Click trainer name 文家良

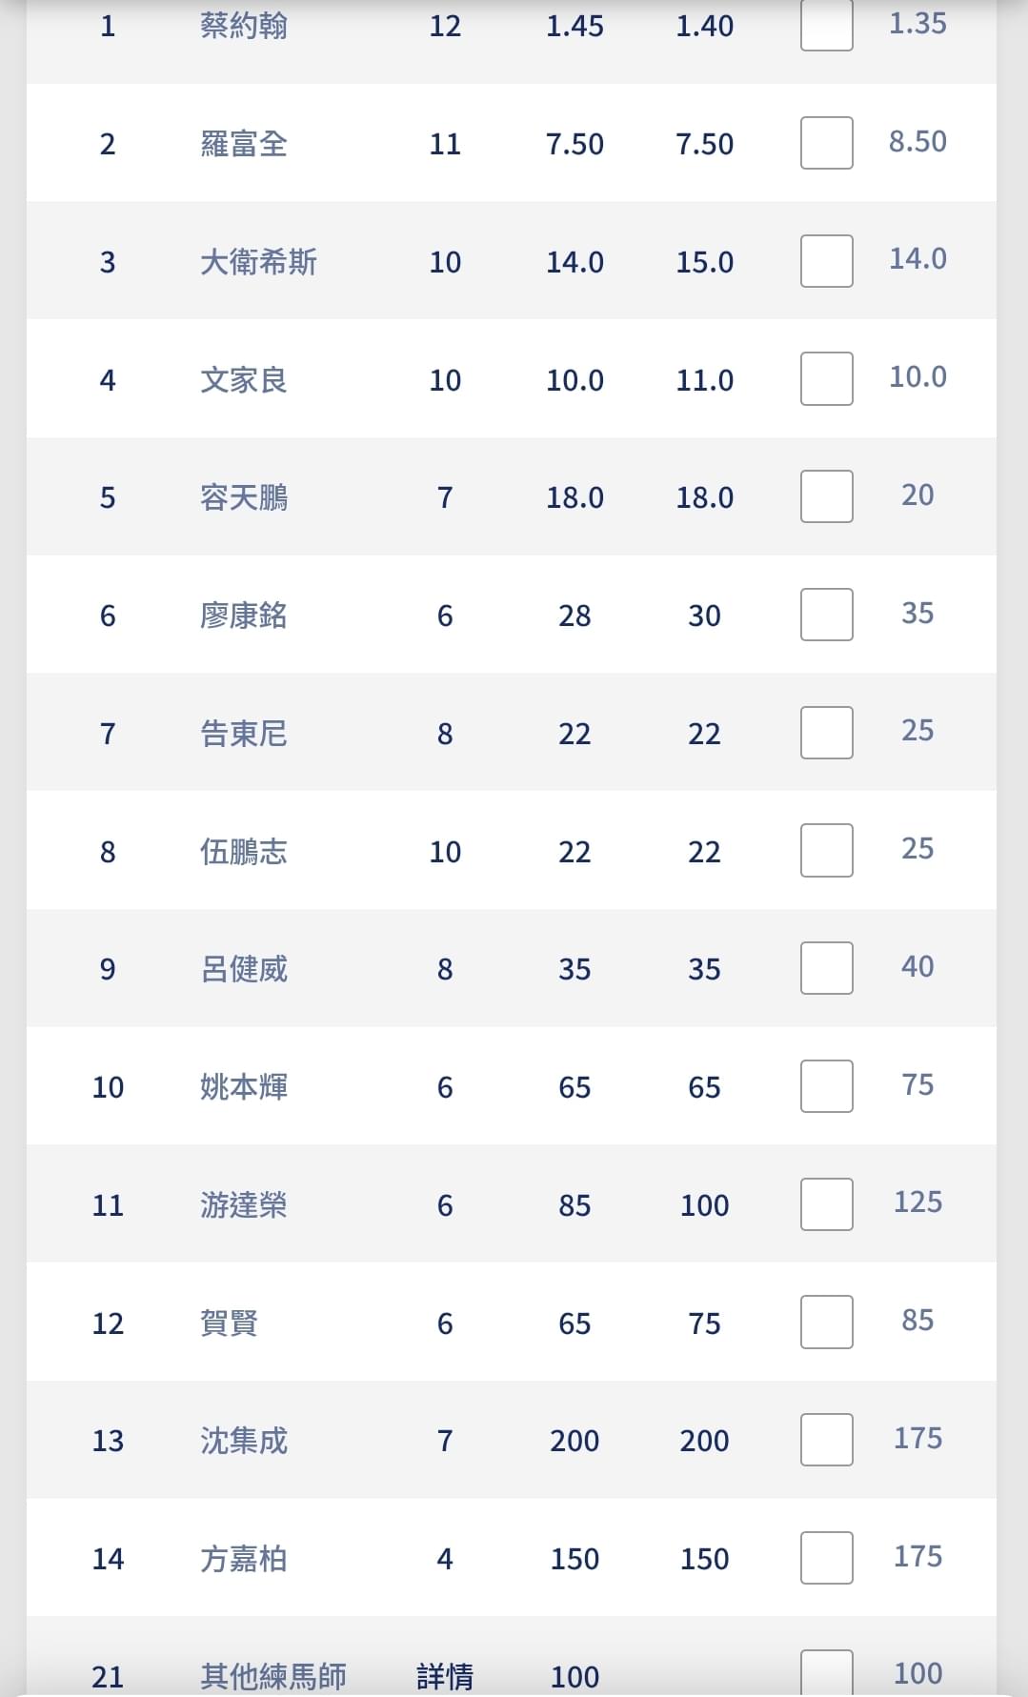coord(244,380)
